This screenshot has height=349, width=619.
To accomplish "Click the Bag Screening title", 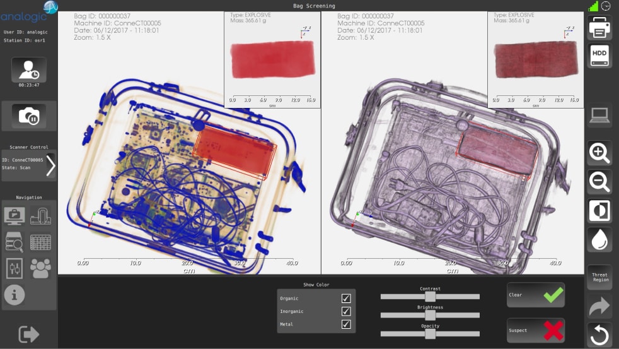I will pos(315,6).
